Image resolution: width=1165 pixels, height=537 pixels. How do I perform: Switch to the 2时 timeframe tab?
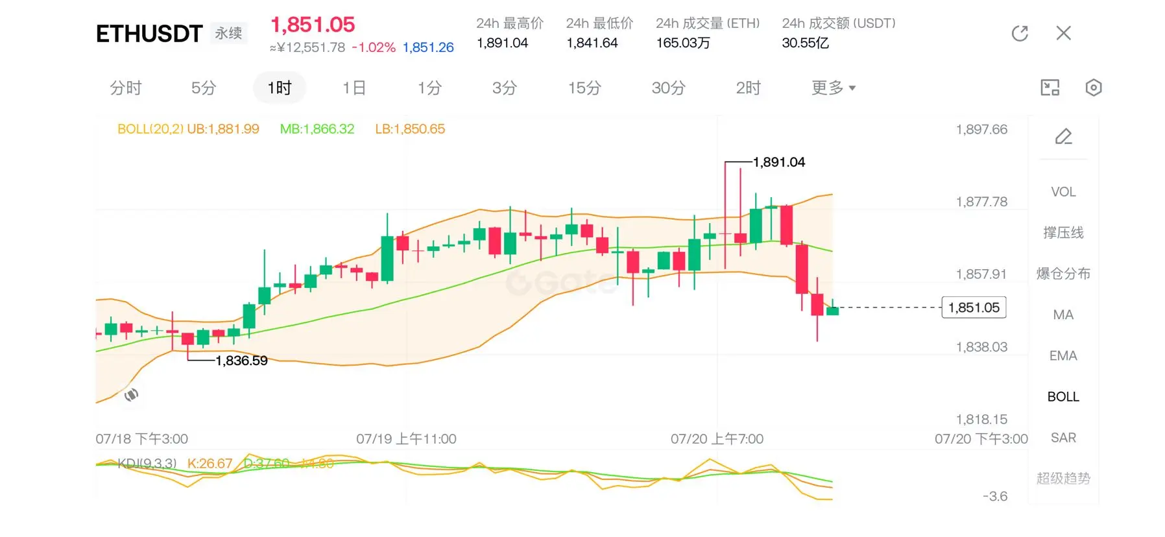pyautogui.click(x=748, y=88)
